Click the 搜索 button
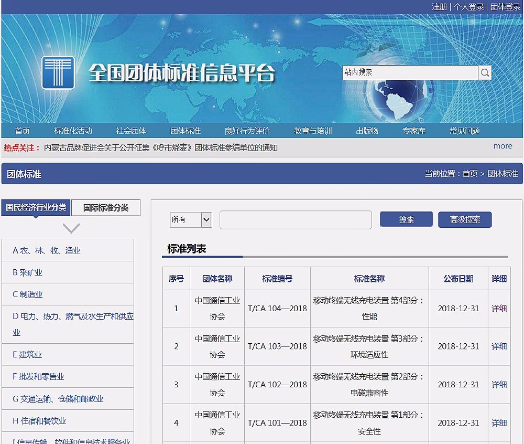The image size is (524, 444). (x=407, y=219)
